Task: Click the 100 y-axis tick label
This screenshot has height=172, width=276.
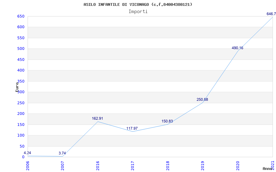Action: point(21,135)
